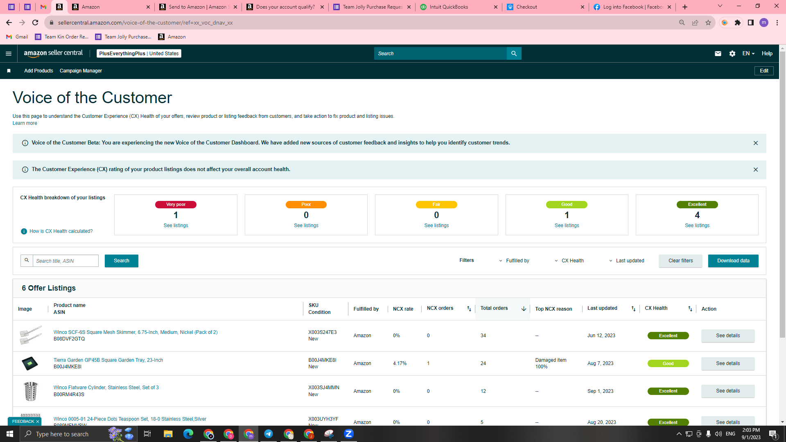The width and height of the screenshot is (786, 442).
Task: Open the PlusEverythingPlus United States account switcher
Action: click(x=139, y=54)
